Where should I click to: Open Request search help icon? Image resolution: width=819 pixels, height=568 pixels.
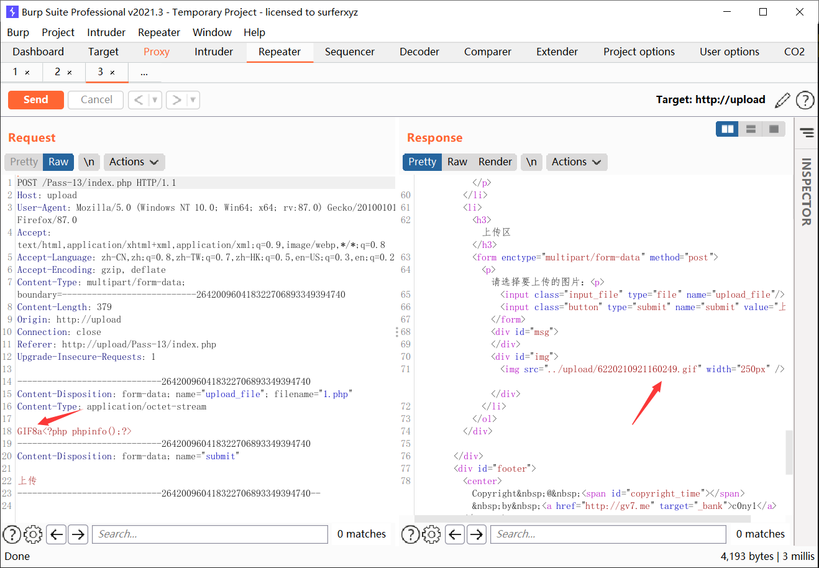coord(12,534)
